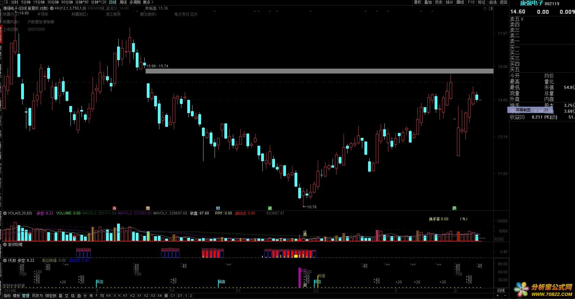The image size is (575, 299).
Task: Click the gray 15.98-15.74 gap band
Action: [319, 71]
